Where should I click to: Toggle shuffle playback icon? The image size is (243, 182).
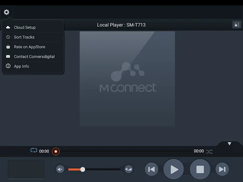(209, 152)
